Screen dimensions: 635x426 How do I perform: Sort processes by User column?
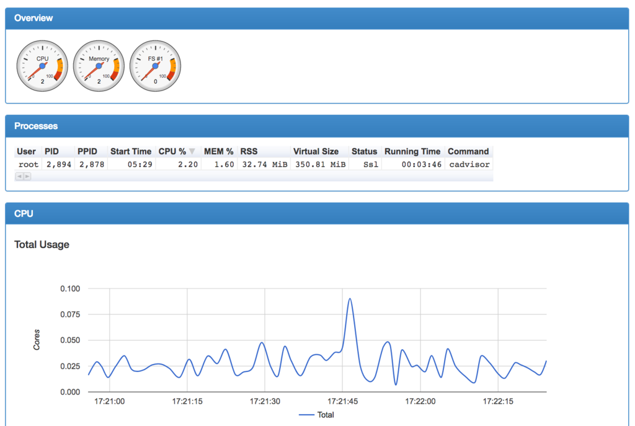point(26,151)
